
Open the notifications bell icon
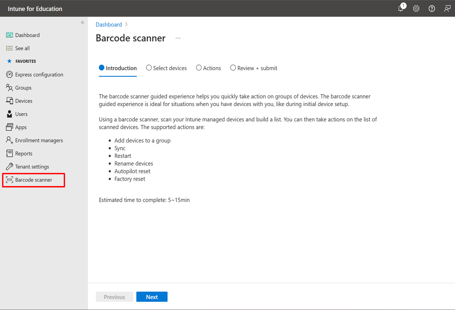401,8
